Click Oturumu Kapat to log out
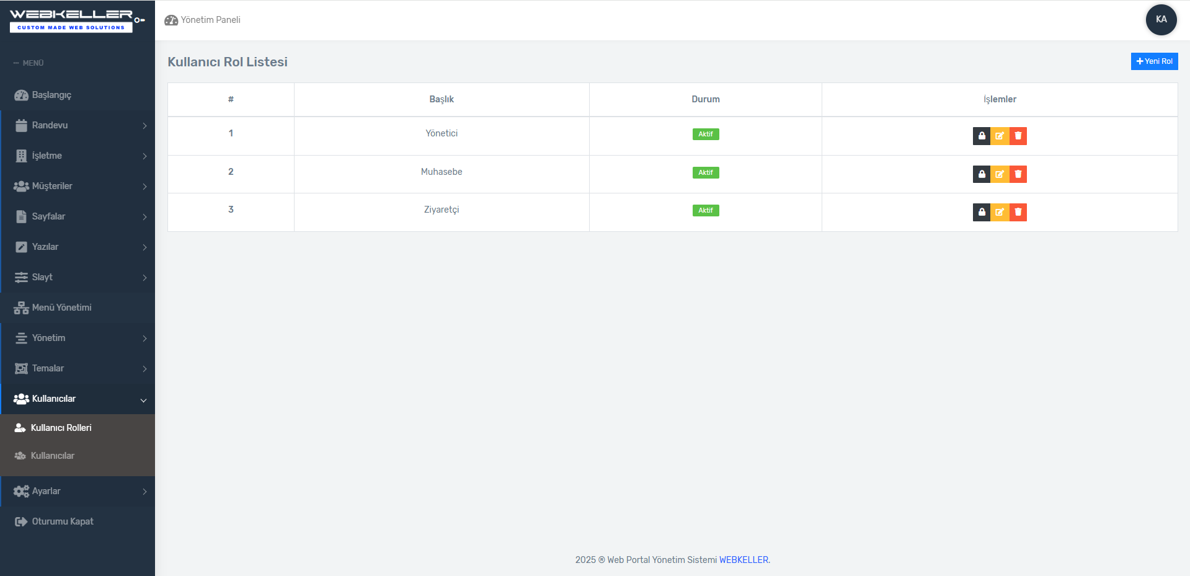Screen dimensions: 1190x576 tap(62, 521)
